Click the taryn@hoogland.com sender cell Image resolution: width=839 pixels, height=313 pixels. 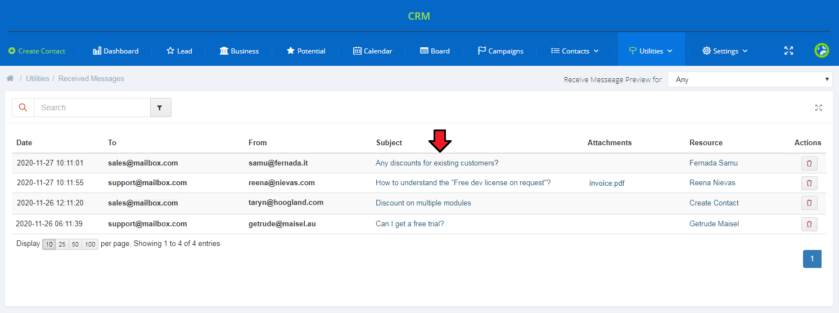click(286, 203)
